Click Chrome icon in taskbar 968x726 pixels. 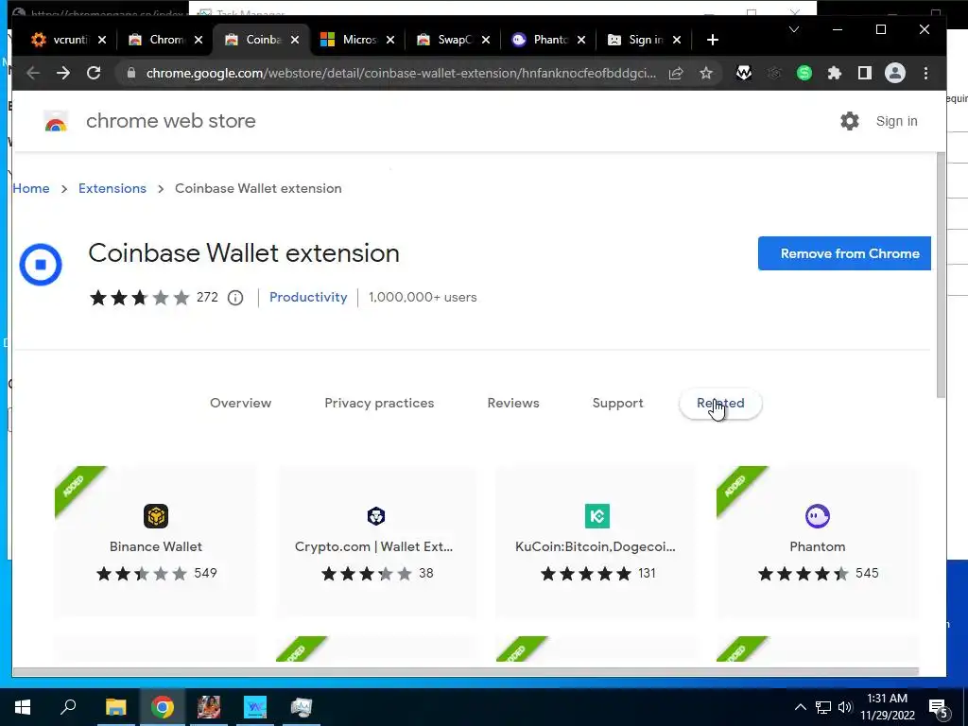pos(163,707)
